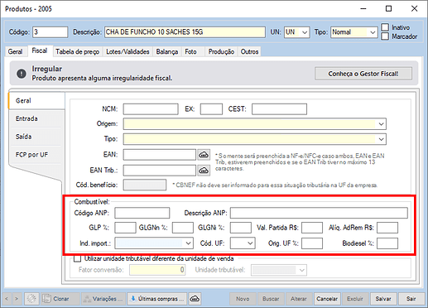Screen dimensions: 428x308
Task: Click the Últimas compras button
Action: 157,299
